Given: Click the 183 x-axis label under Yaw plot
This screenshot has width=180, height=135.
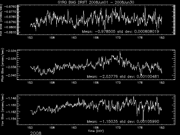Looking at the screenshot, I should click(162, 127).
